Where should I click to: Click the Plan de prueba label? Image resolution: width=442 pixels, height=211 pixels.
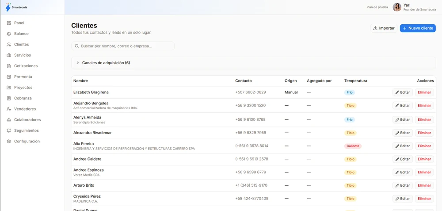(x=377, y=8)
